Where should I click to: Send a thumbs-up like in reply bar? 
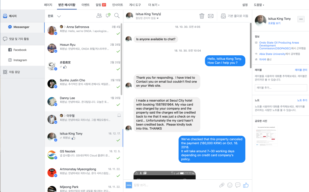click(246, 185)
